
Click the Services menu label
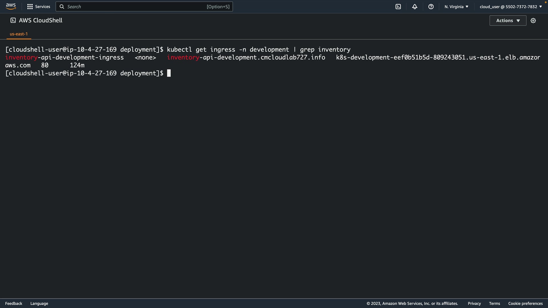pyautogui.click(x=43, y=7)
